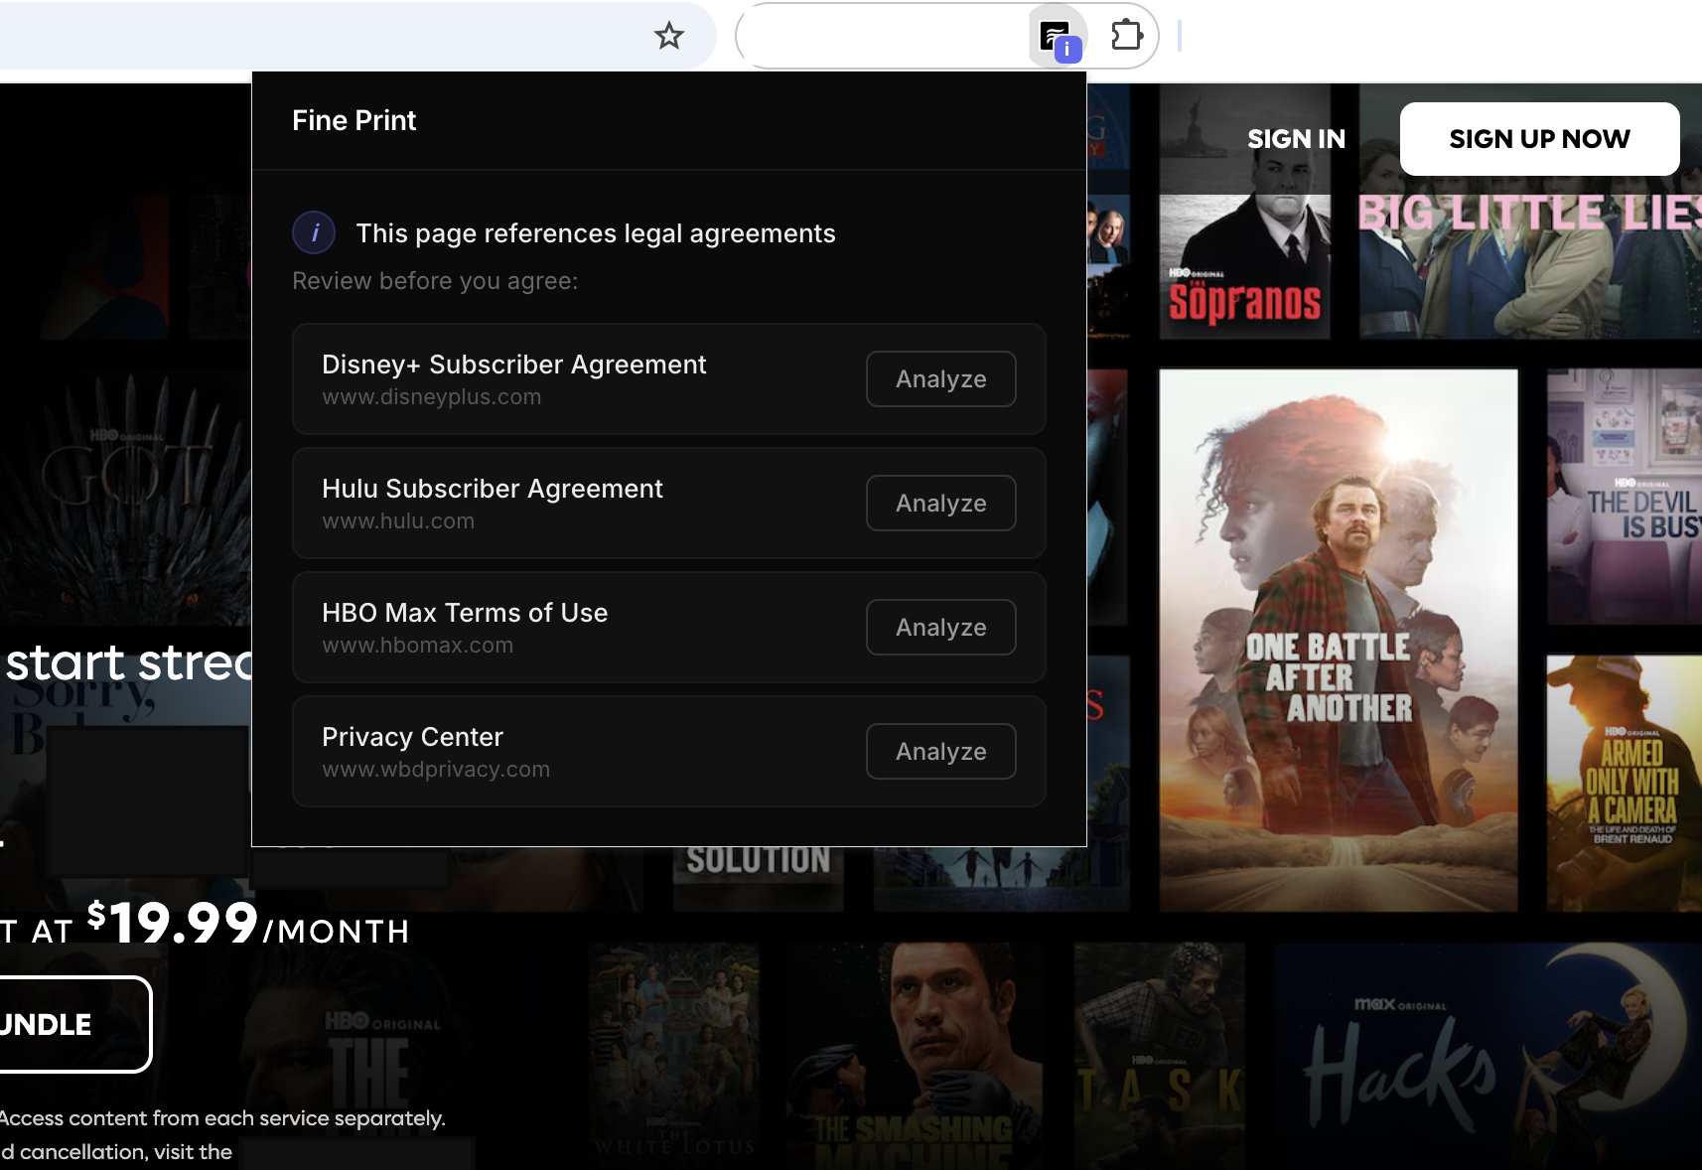
Task: Click the 'Review before you agree:' text
Action: tap(434, 281)
